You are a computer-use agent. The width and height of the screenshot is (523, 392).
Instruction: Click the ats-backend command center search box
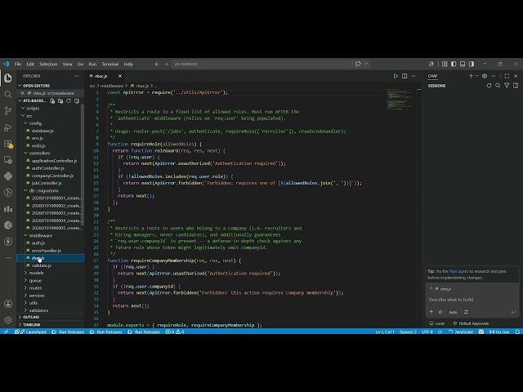point(261,64)
